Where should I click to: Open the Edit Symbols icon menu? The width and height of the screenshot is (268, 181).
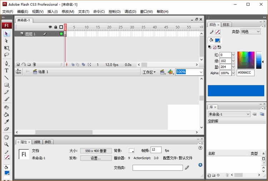170,72
